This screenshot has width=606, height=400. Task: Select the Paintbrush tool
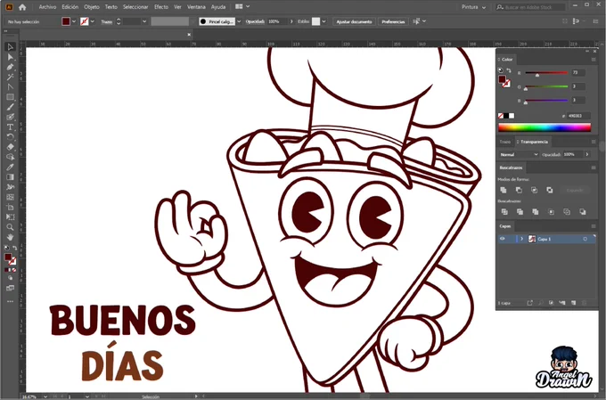(x=11, y=107)
